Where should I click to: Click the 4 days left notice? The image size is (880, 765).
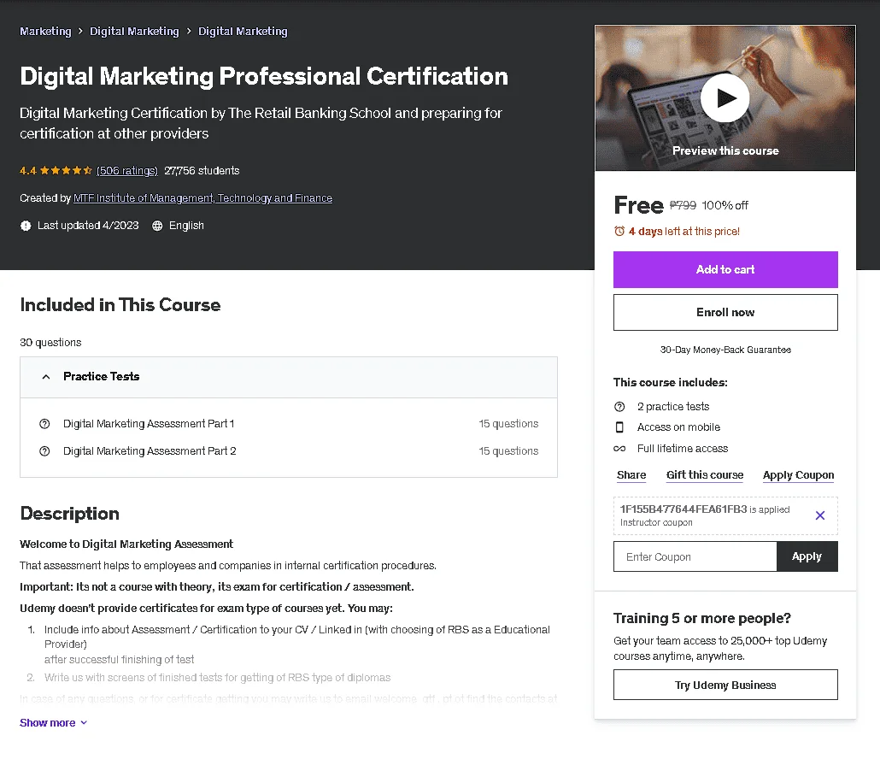pyautogui.click(x=683, y=231)
